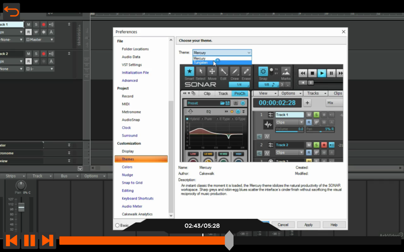Choose Mercury from the theme list
This screenshot has height=252, width=404.
pos(222,58)
